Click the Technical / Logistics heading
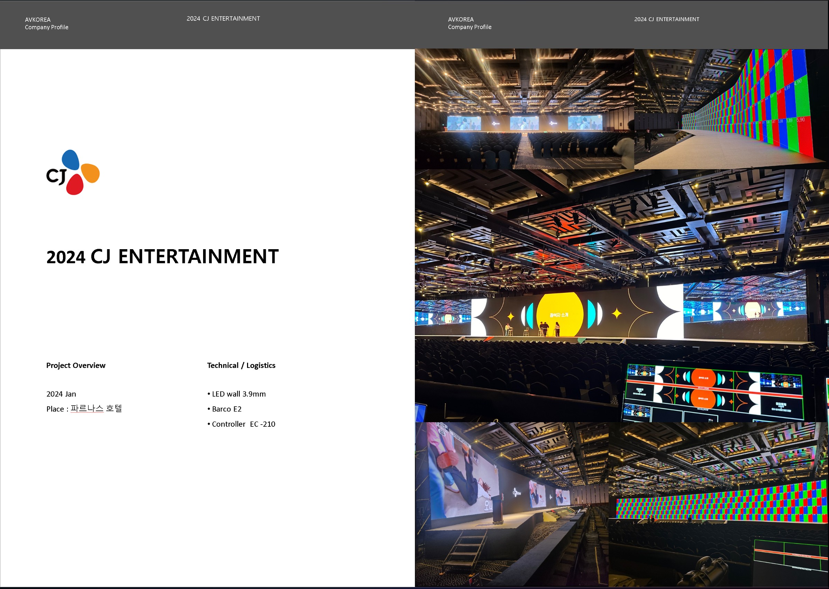829x589 pixels. click(241, 365)
